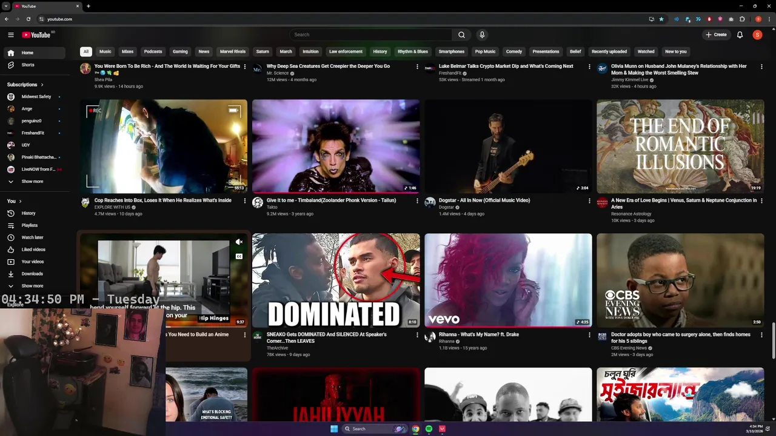This screenshot has height=436, width=776.
Task: Expand the You section chevron
Action: (20, 201)
